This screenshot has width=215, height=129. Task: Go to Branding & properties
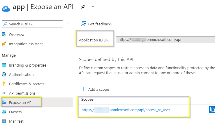(28, 65)
